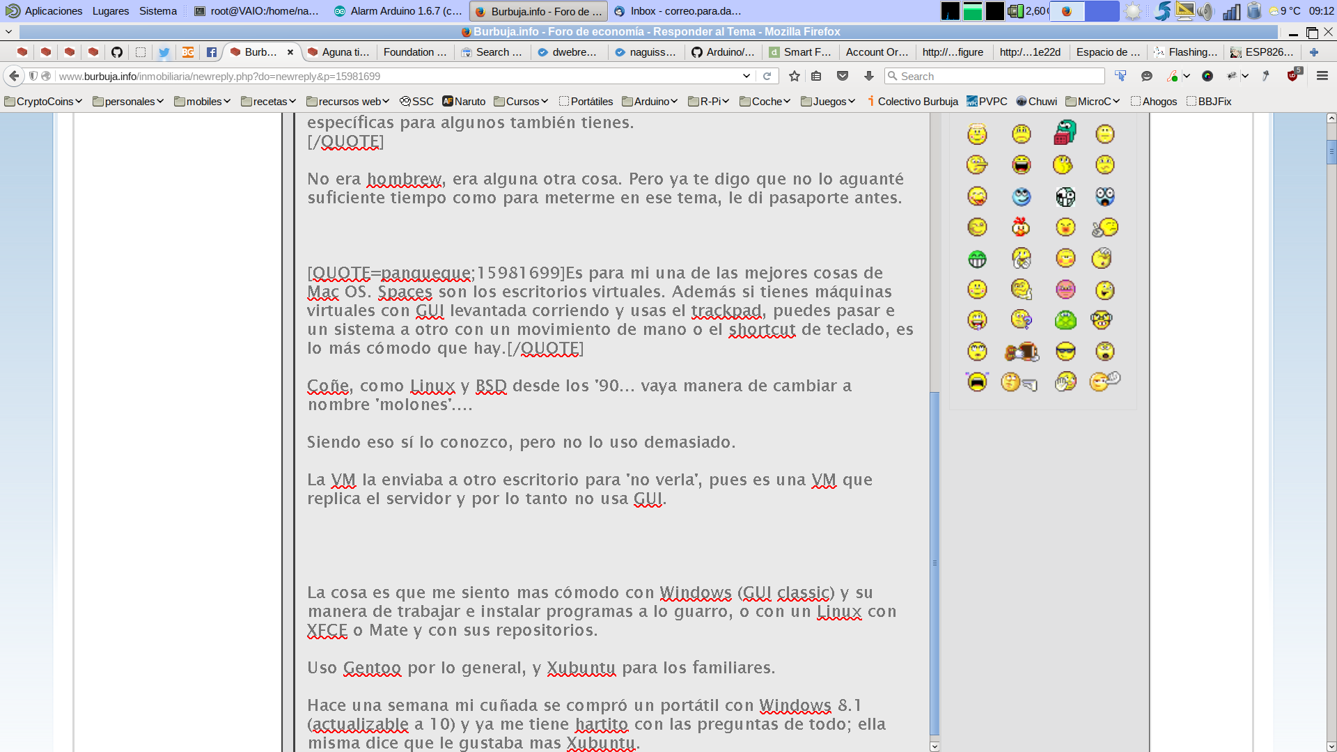Insert the crying open-mouth smiley in the bottom smiley row
Screen dimensions: 1337x752
[x=977, y=382]
